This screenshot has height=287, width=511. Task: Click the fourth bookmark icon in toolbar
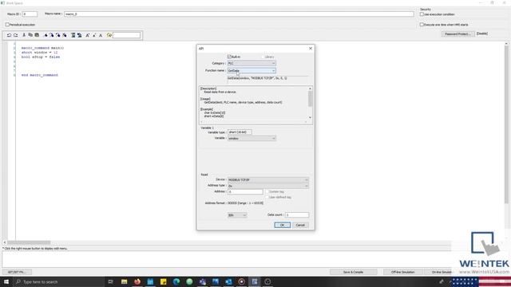(65, 35)
